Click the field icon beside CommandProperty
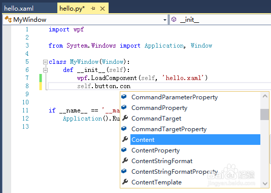 (124, 107)
